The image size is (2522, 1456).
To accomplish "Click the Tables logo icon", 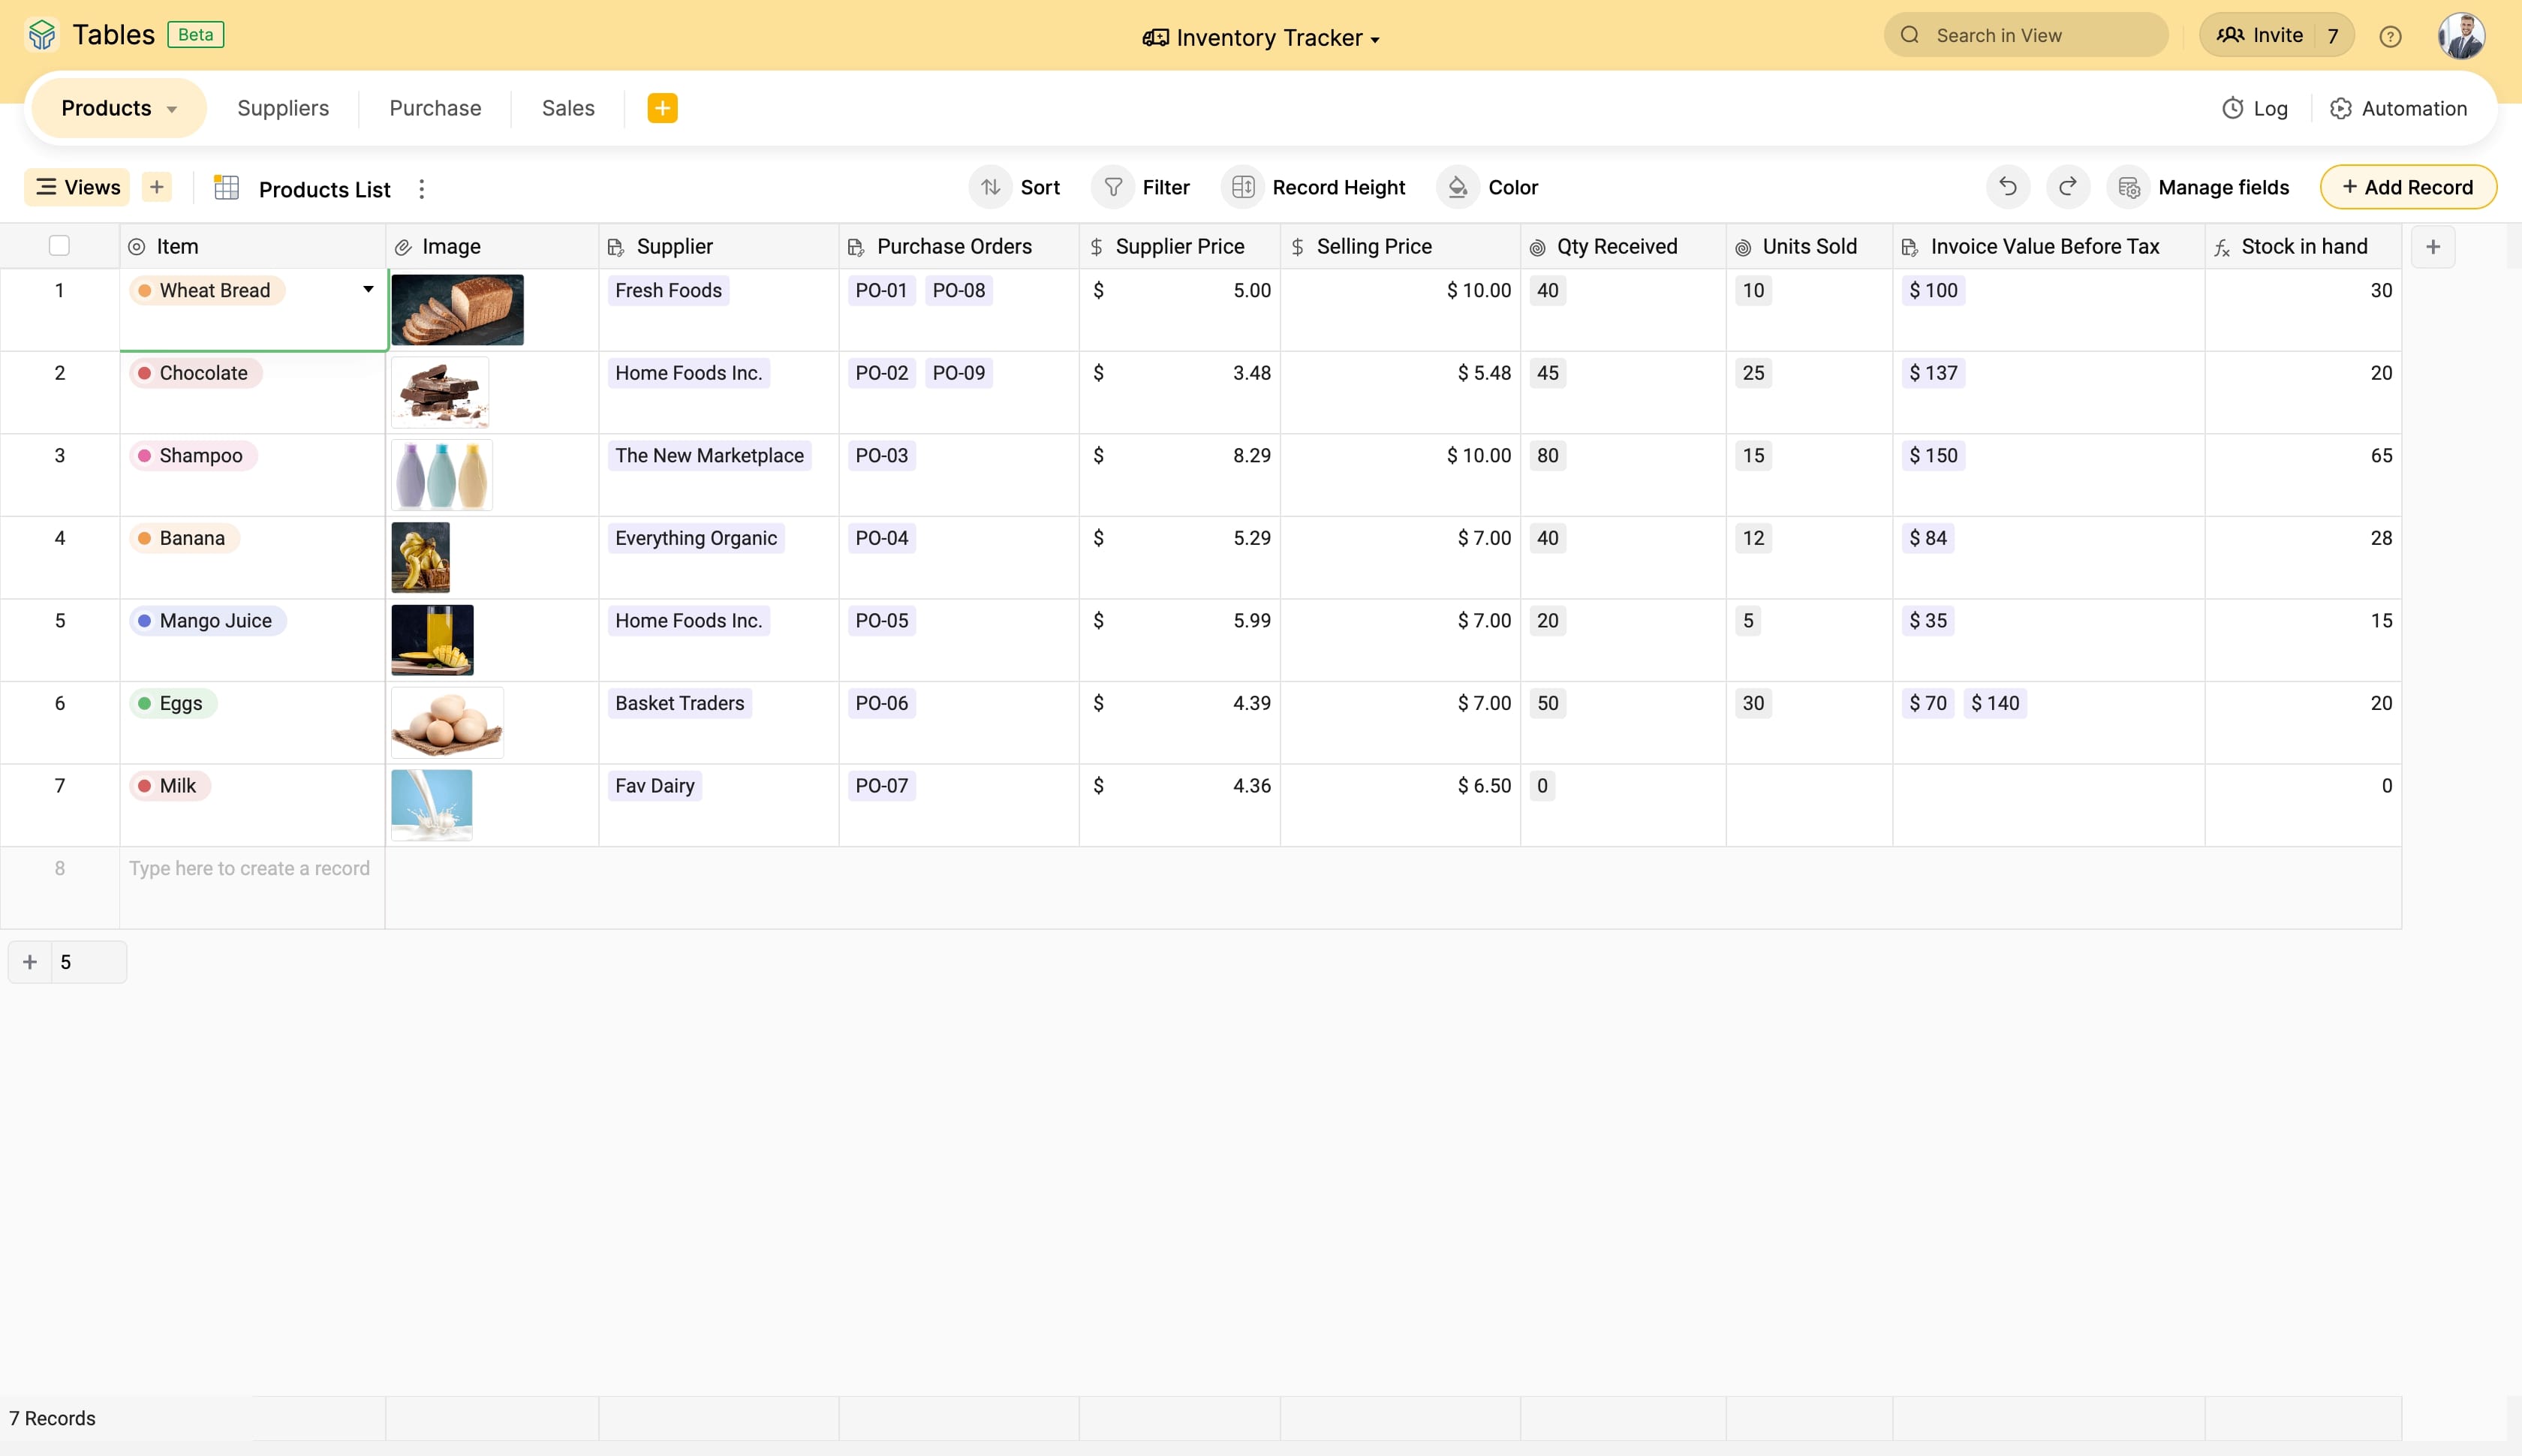I will click(x=42, y=35).
